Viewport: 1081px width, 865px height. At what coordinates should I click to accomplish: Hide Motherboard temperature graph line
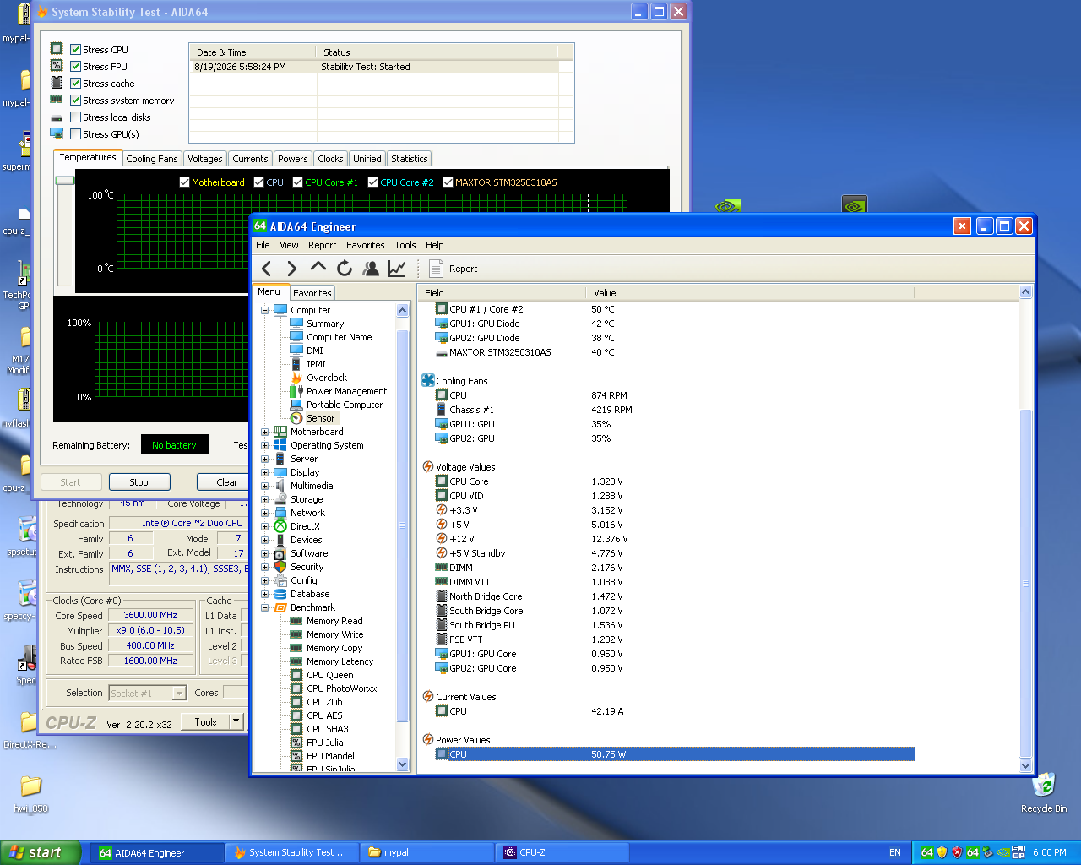[x=185, y=182]
